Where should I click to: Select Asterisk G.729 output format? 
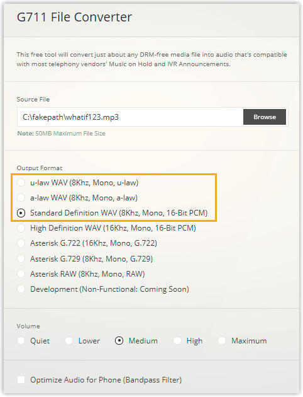21,259
